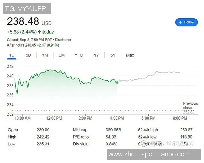Image resolution: width=204 pixels, height=163 pixels.
Task: Click the green up-arrow price indicator
Action: [x=39, y=32]
